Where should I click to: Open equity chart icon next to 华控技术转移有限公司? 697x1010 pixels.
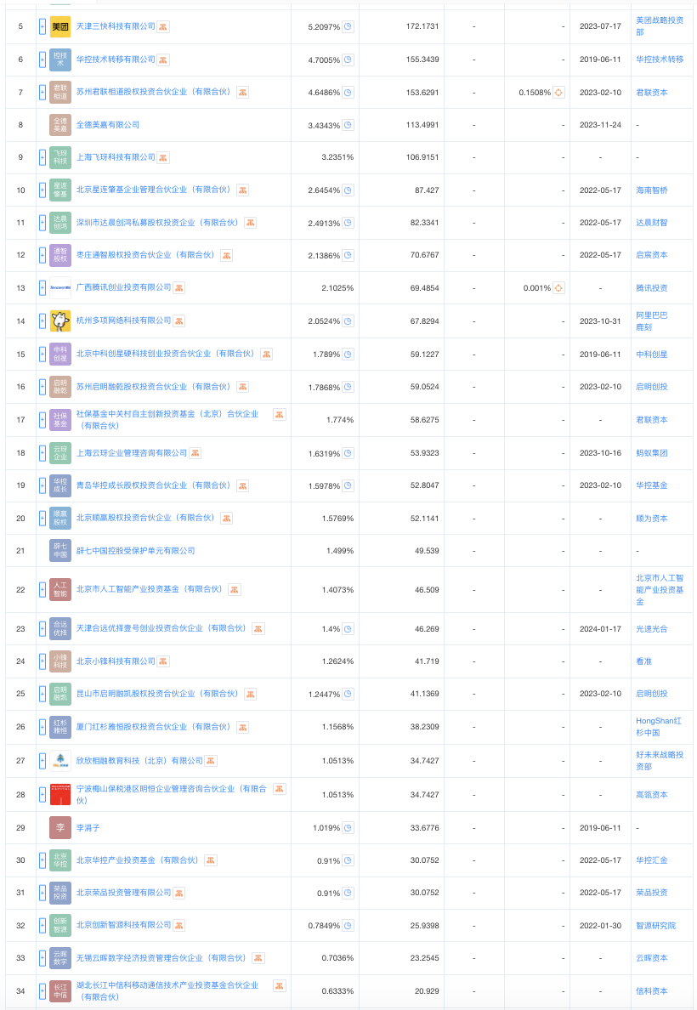point(163,60)
